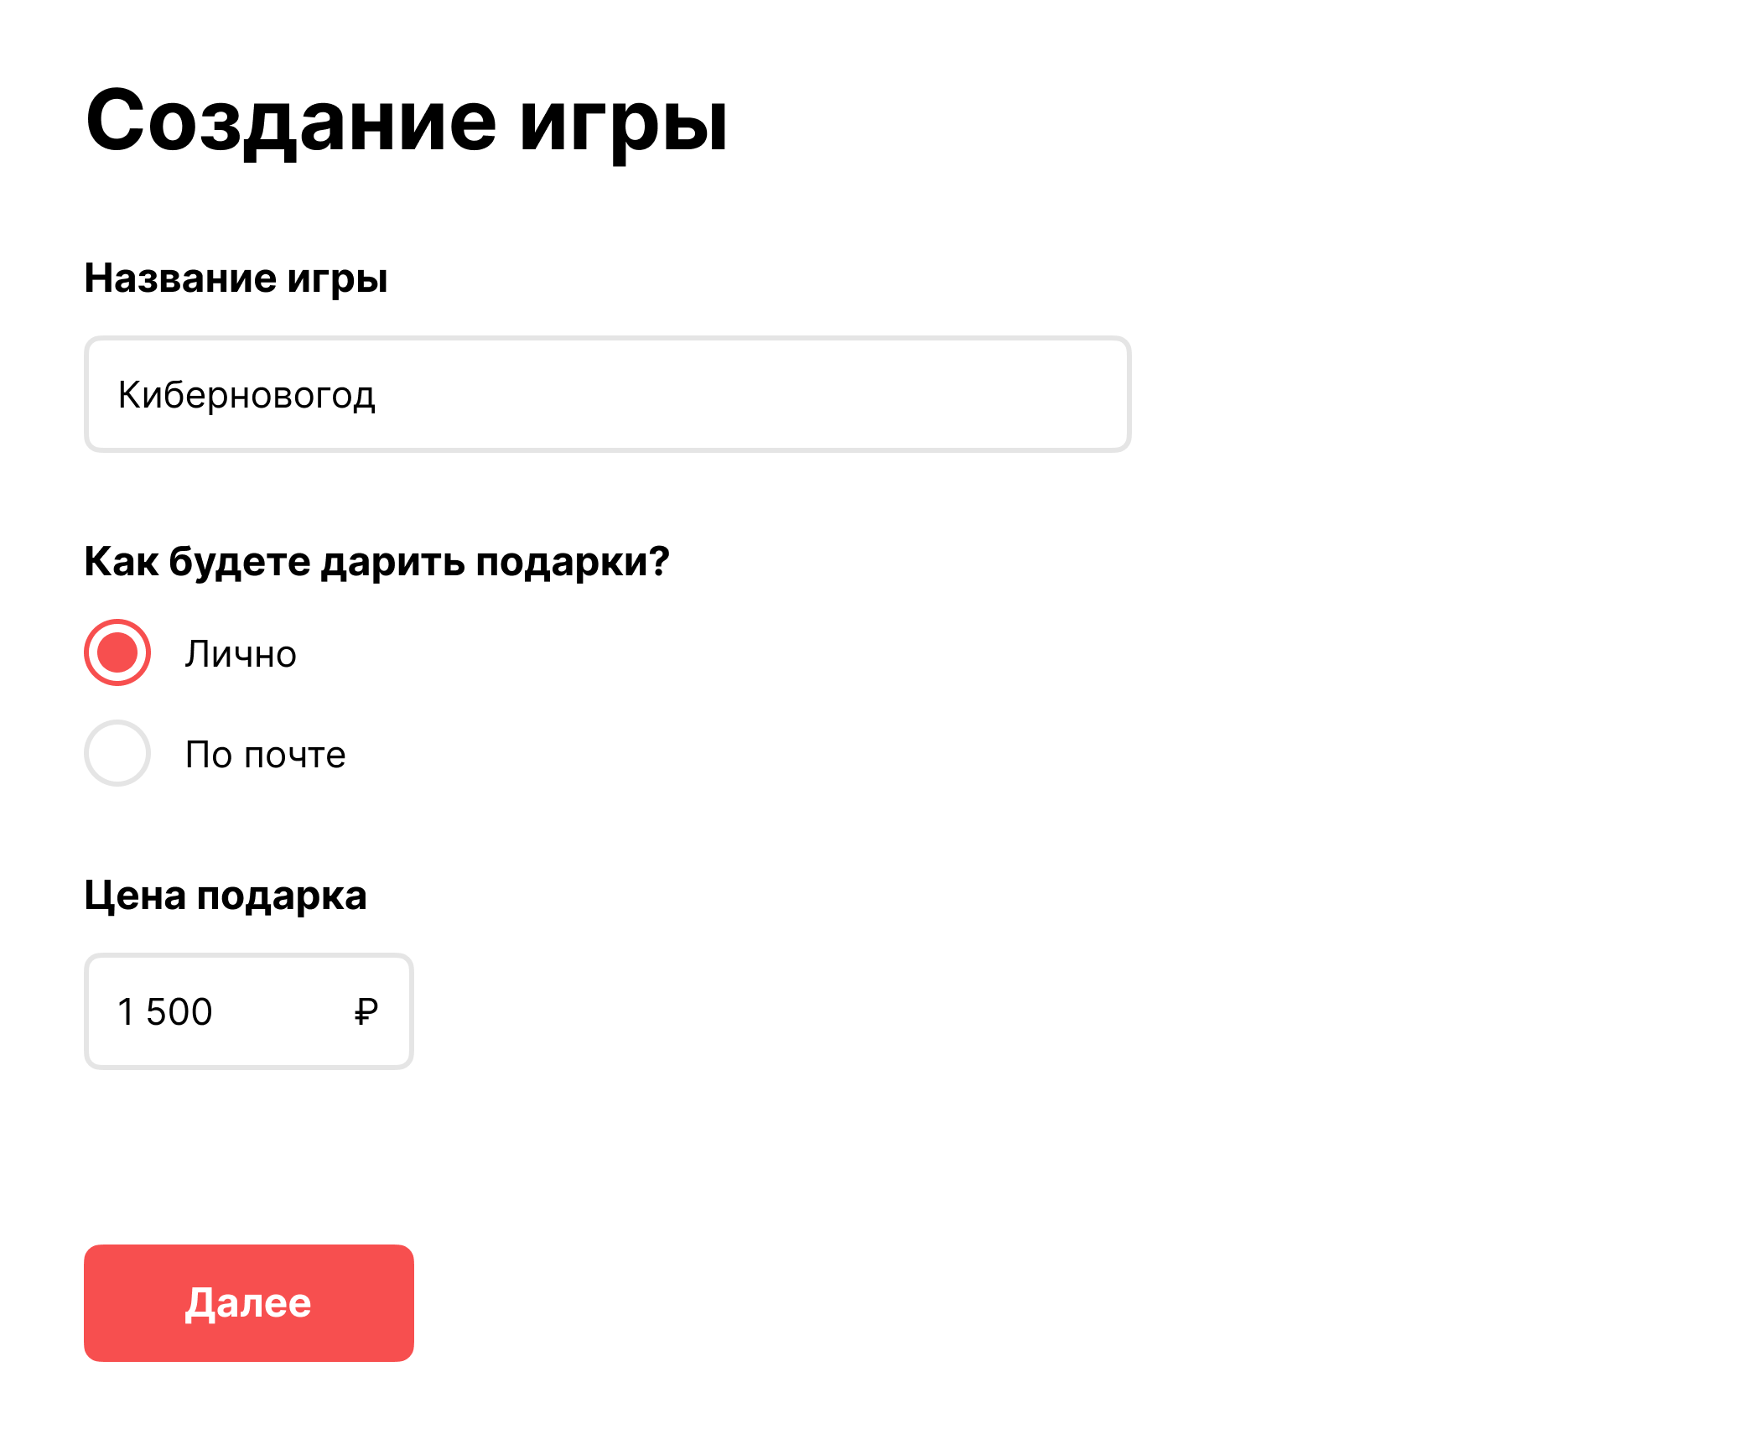This screenshot has width=1749, height=1429.
Task: Click the red «Далее» submit area
Action: click(248, 1302)
